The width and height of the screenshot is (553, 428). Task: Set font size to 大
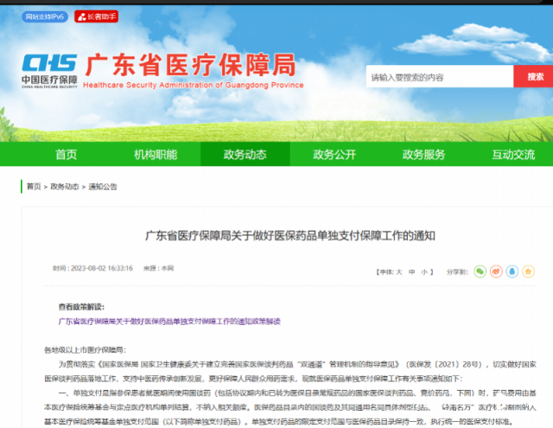click(399, 271)
